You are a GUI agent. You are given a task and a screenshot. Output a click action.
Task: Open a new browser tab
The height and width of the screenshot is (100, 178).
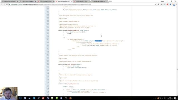pos(110,1)
